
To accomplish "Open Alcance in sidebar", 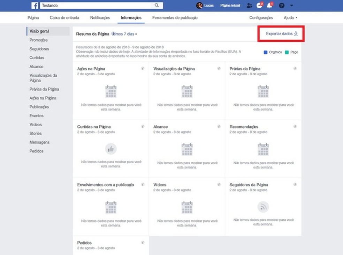I will tap(36, 67).
